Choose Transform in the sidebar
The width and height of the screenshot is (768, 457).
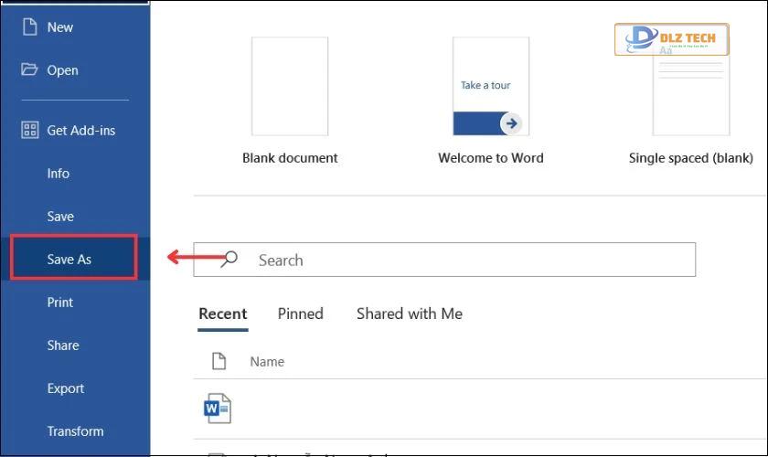[75, 431]
